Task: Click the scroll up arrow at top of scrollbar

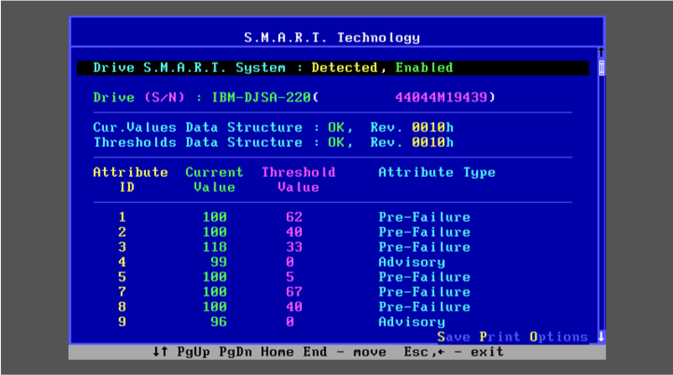Action: tap(600, 53)
